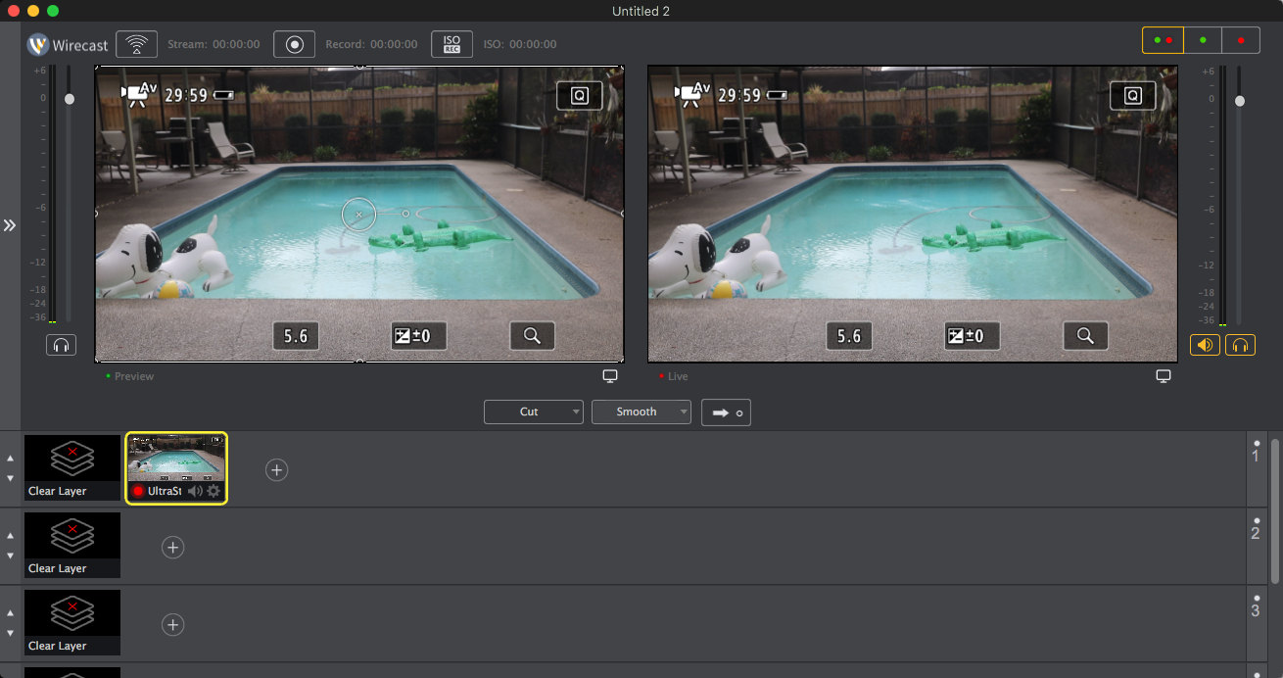Toggle headphone monitoring under live meter
1283x678 pixels.
coord(1240,345)
